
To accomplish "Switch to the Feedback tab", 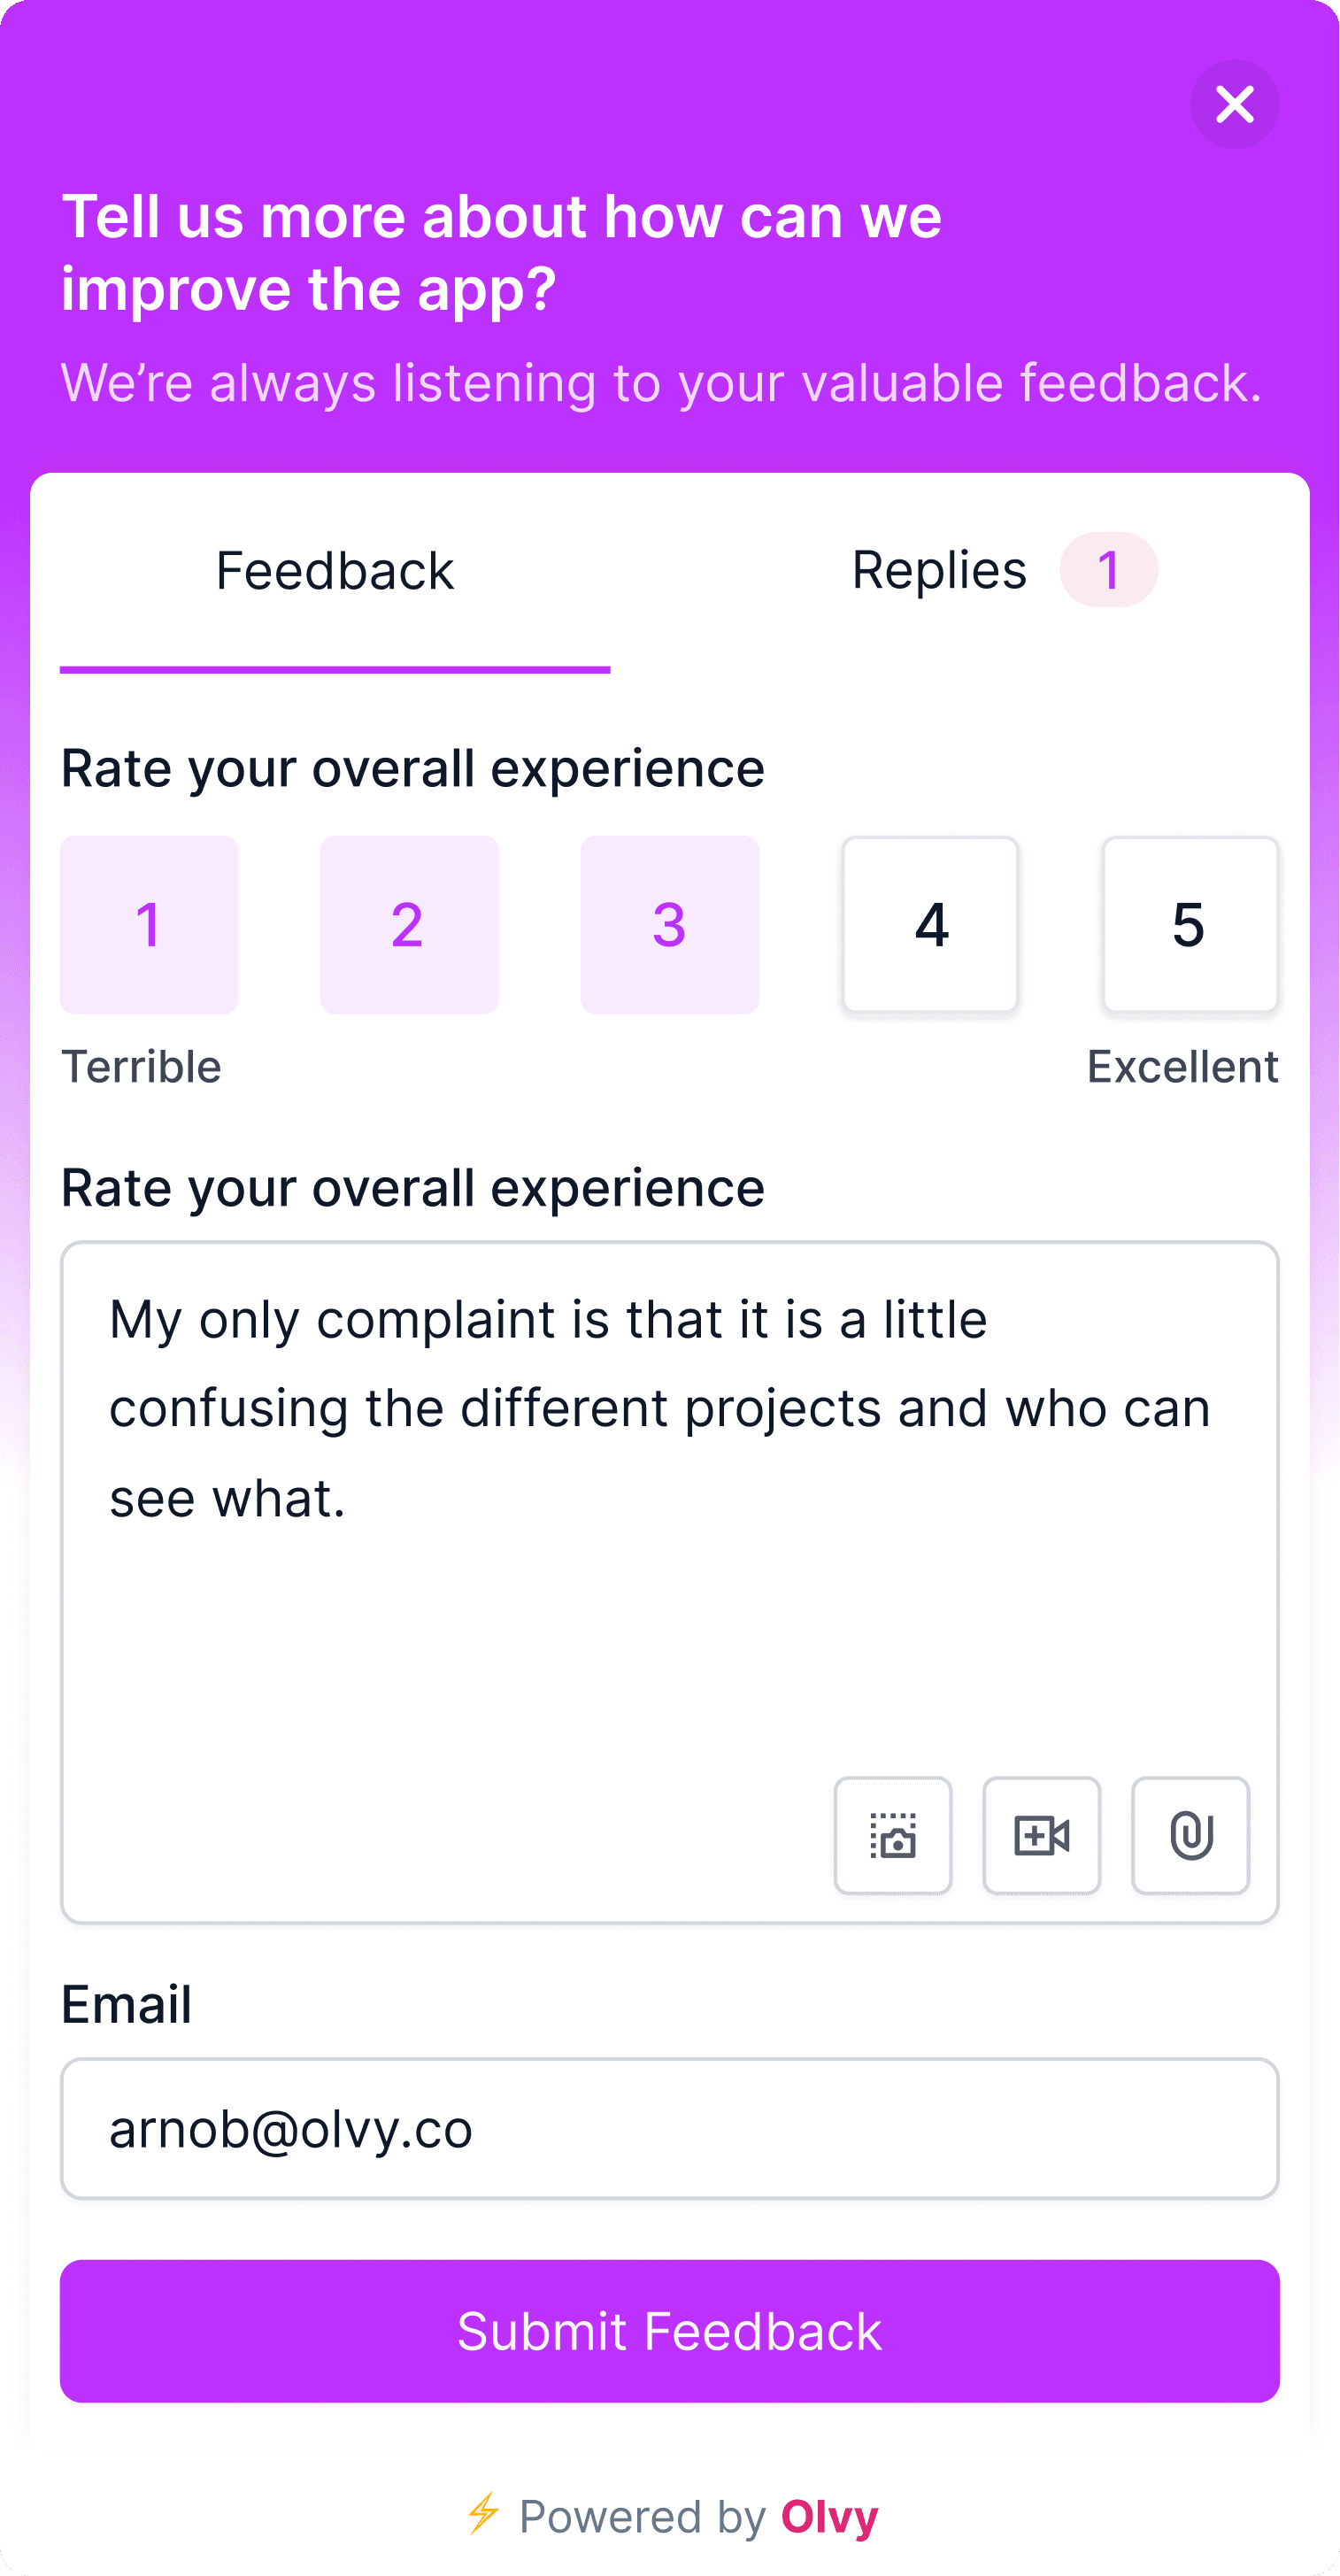I will pyautogui.click(x=335, y=572).
